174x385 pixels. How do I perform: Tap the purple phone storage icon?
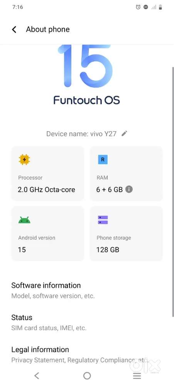coord(103,220)
